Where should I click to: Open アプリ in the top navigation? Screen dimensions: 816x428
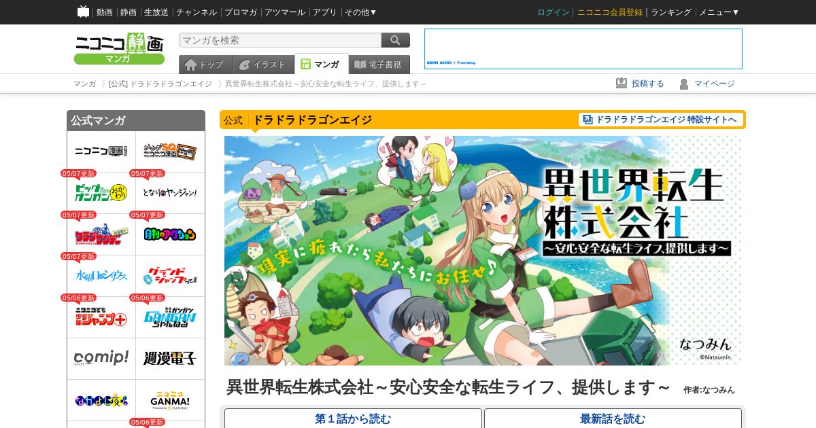pyautogui.click(x=325, y=12)
